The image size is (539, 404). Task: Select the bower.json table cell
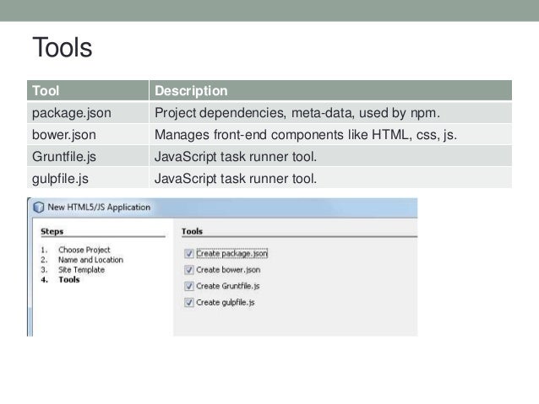(x=88, y=135)
